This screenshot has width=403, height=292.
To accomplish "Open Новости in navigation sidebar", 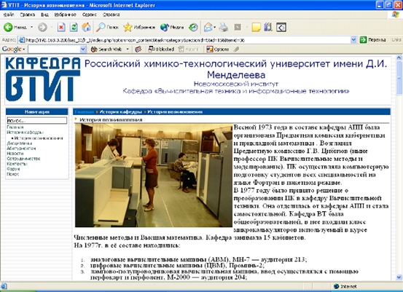I will click(15, 154).
